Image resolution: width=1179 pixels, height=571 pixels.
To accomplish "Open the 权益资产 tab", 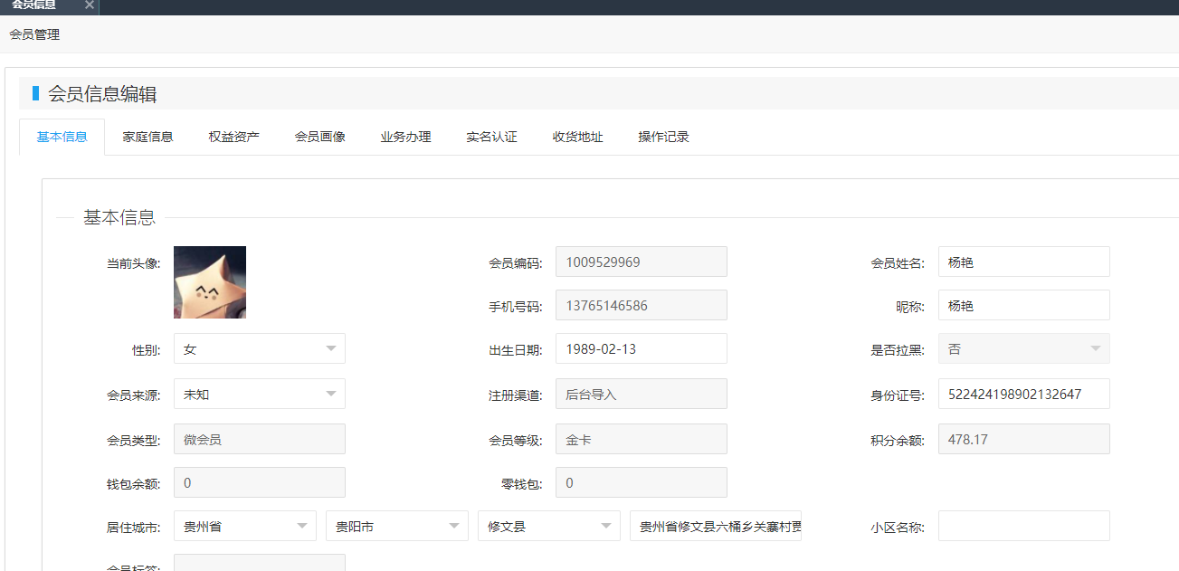I will 233,138.
